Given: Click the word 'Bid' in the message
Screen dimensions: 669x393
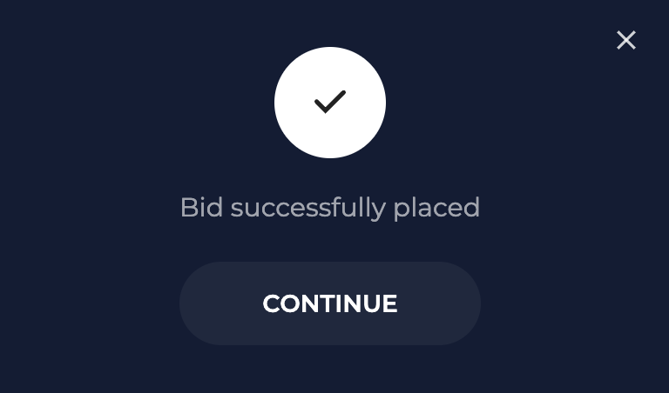Looking at the screenshot, I should coord(201,207).
